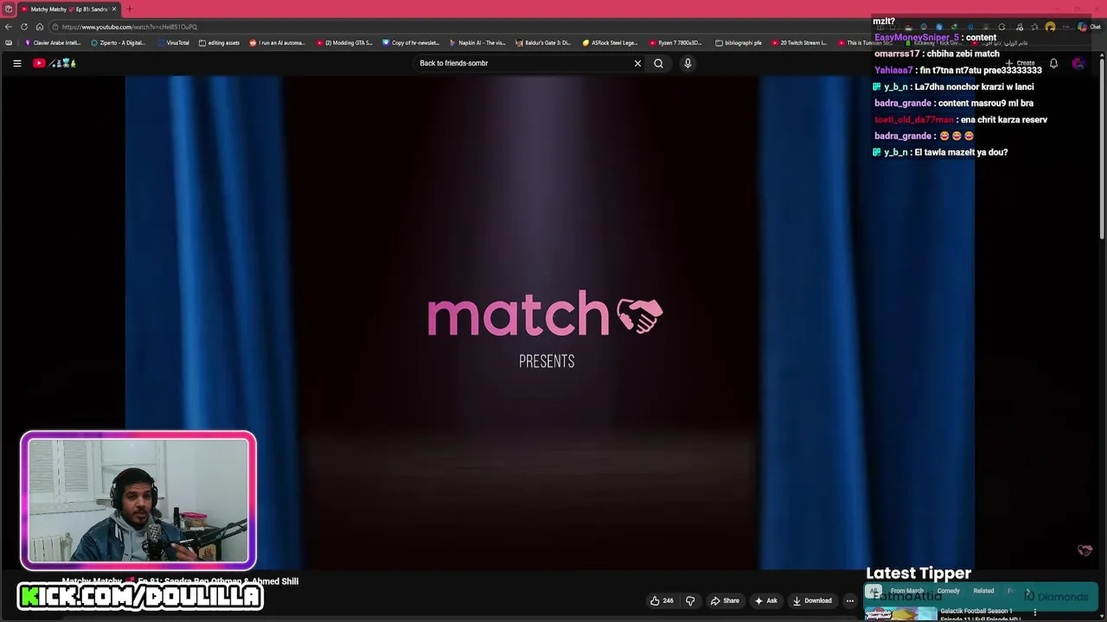Viewport: 1107px width, 622px height.
Task: Click the magnifier search button
Action: [x=658, y=63]
